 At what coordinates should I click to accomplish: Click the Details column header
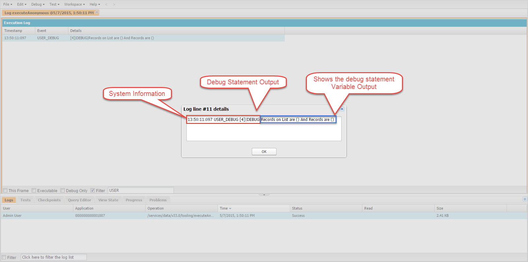coord(176,31)
